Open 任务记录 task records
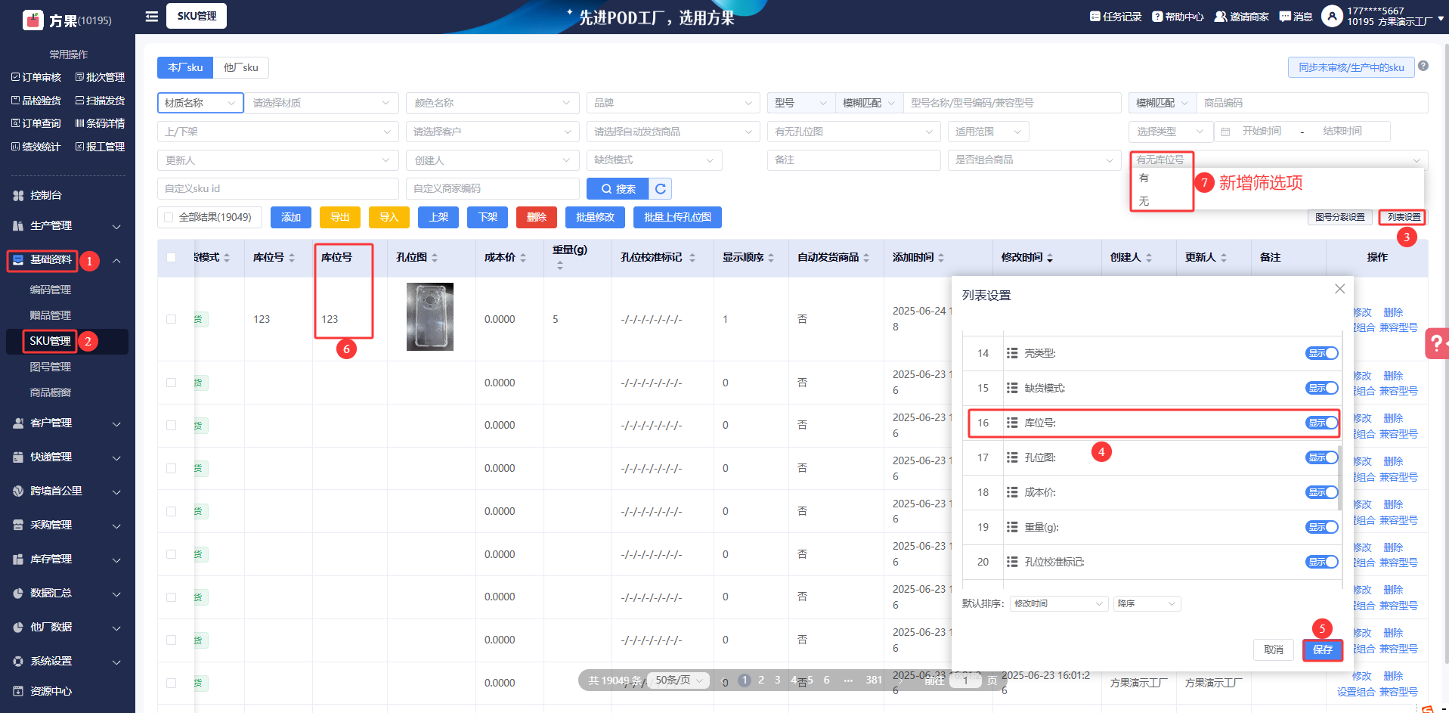This screenshot has width=1449, height=713. click(1116, 16)
